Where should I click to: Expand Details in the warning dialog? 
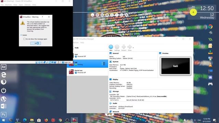[x=24, y=35]
